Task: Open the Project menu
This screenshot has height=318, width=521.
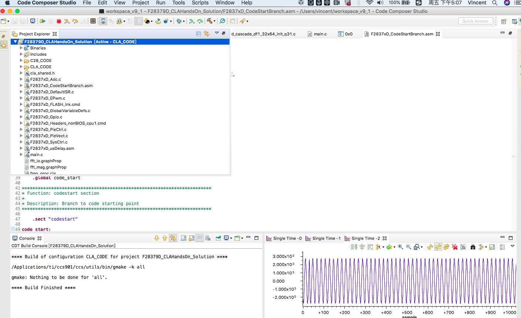Action: tap(140, 3)
